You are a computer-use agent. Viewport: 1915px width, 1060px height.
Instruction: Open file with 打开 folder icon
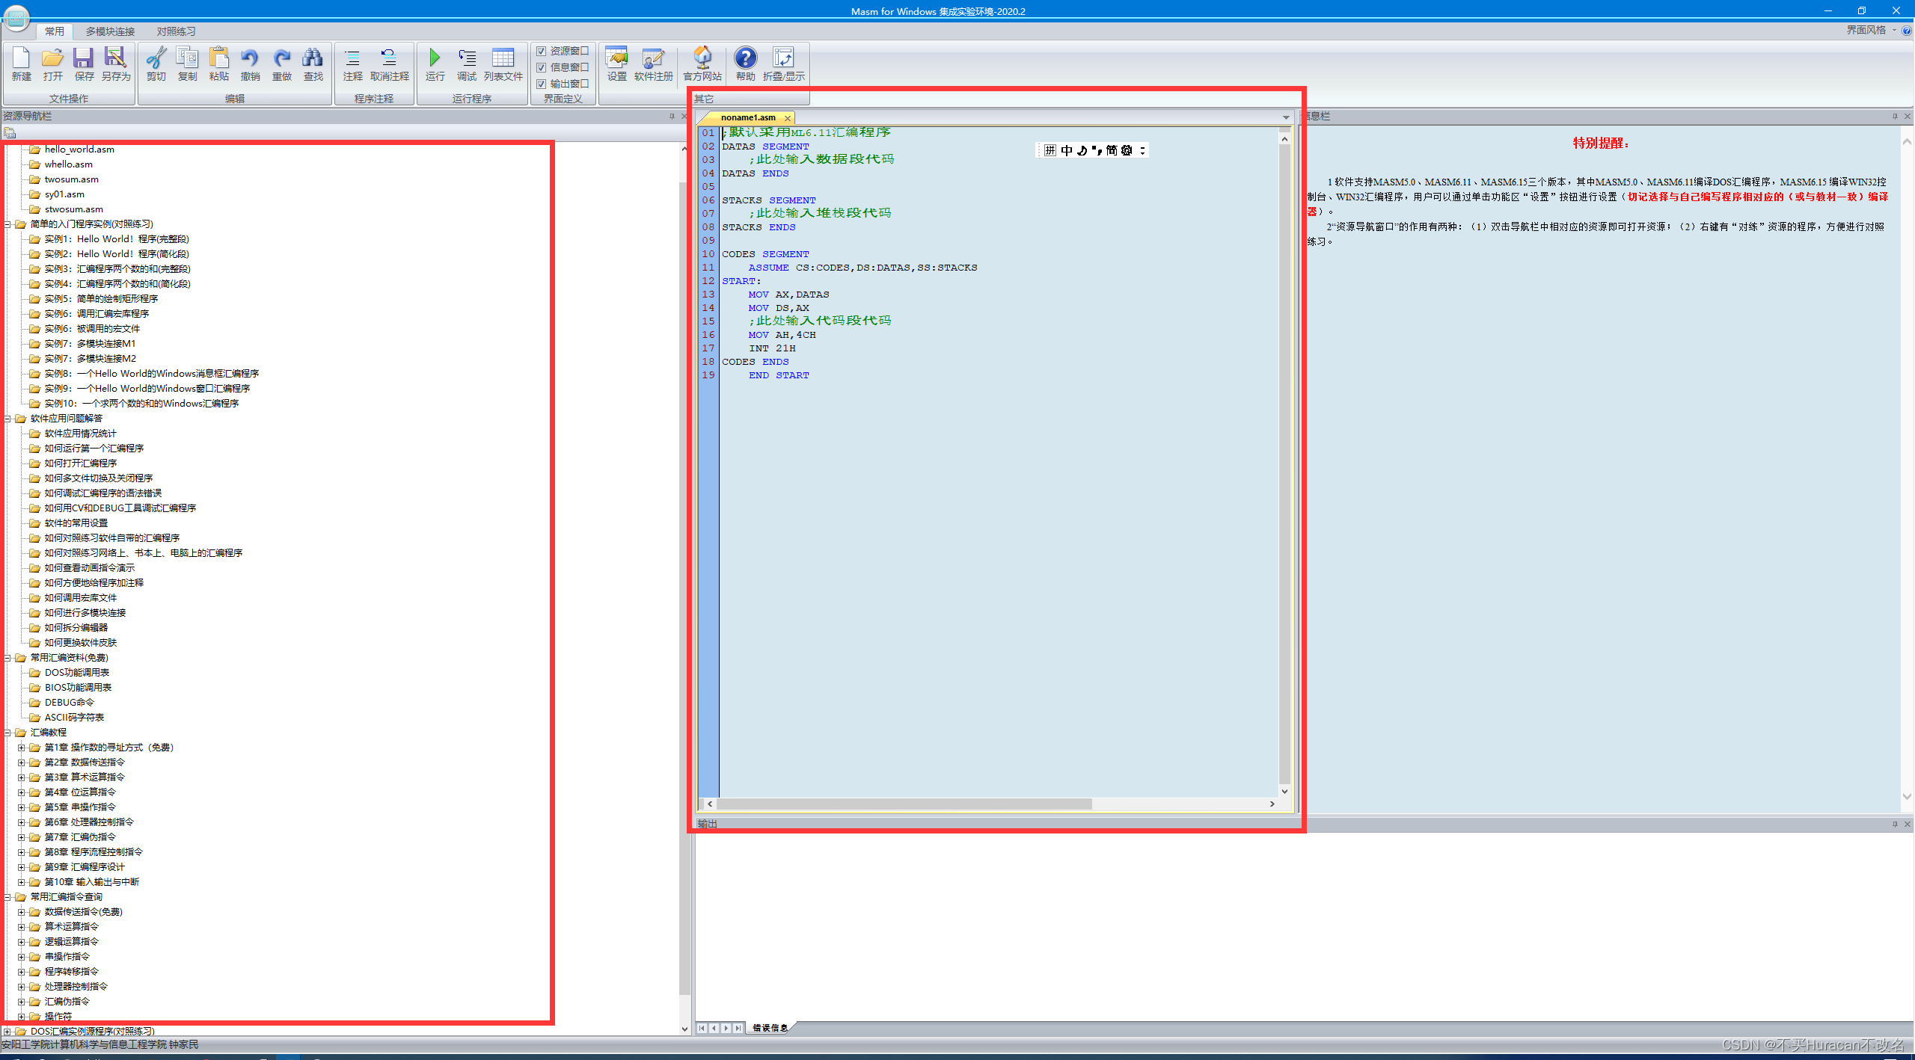tap(52, 58)
